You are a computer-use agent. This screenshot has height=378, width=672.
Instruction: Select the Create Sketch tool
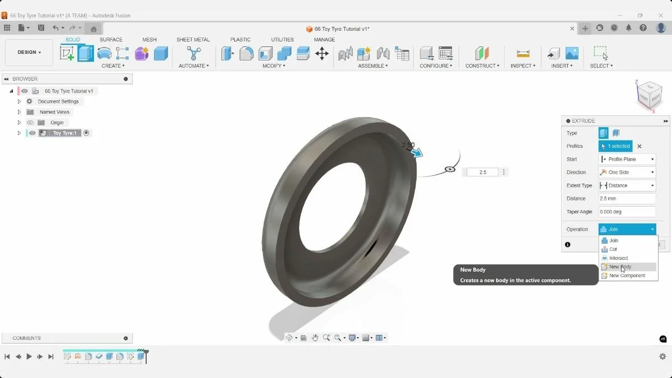click(67, 53)
